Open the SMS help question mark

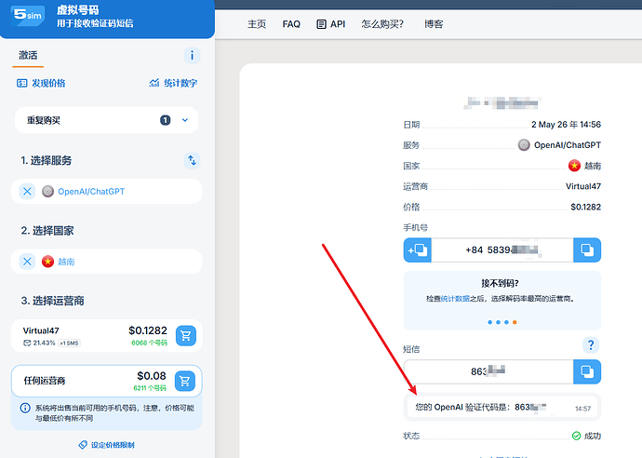click(591, 345)
